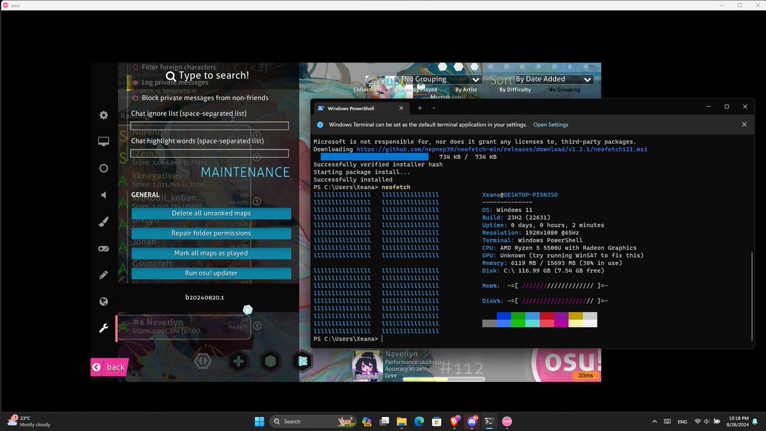Viewport: 766px width, 431px height.
Task: Click the osu! mode selector icon at bottom
Action: point(203,361)
